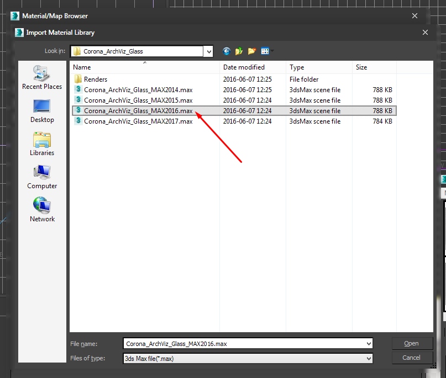Cancel the import dialog

click(412, 358)
